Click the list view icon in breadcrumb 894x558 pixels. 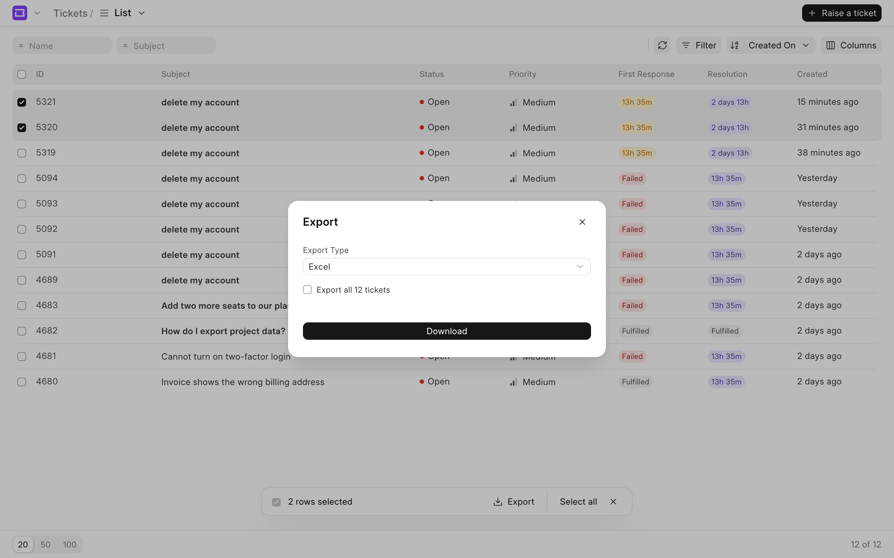click(104, 13)
